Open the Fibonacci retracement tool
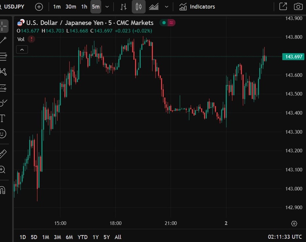Image resolution: width=306 pixels, height=242 pixels. [3, 56]
